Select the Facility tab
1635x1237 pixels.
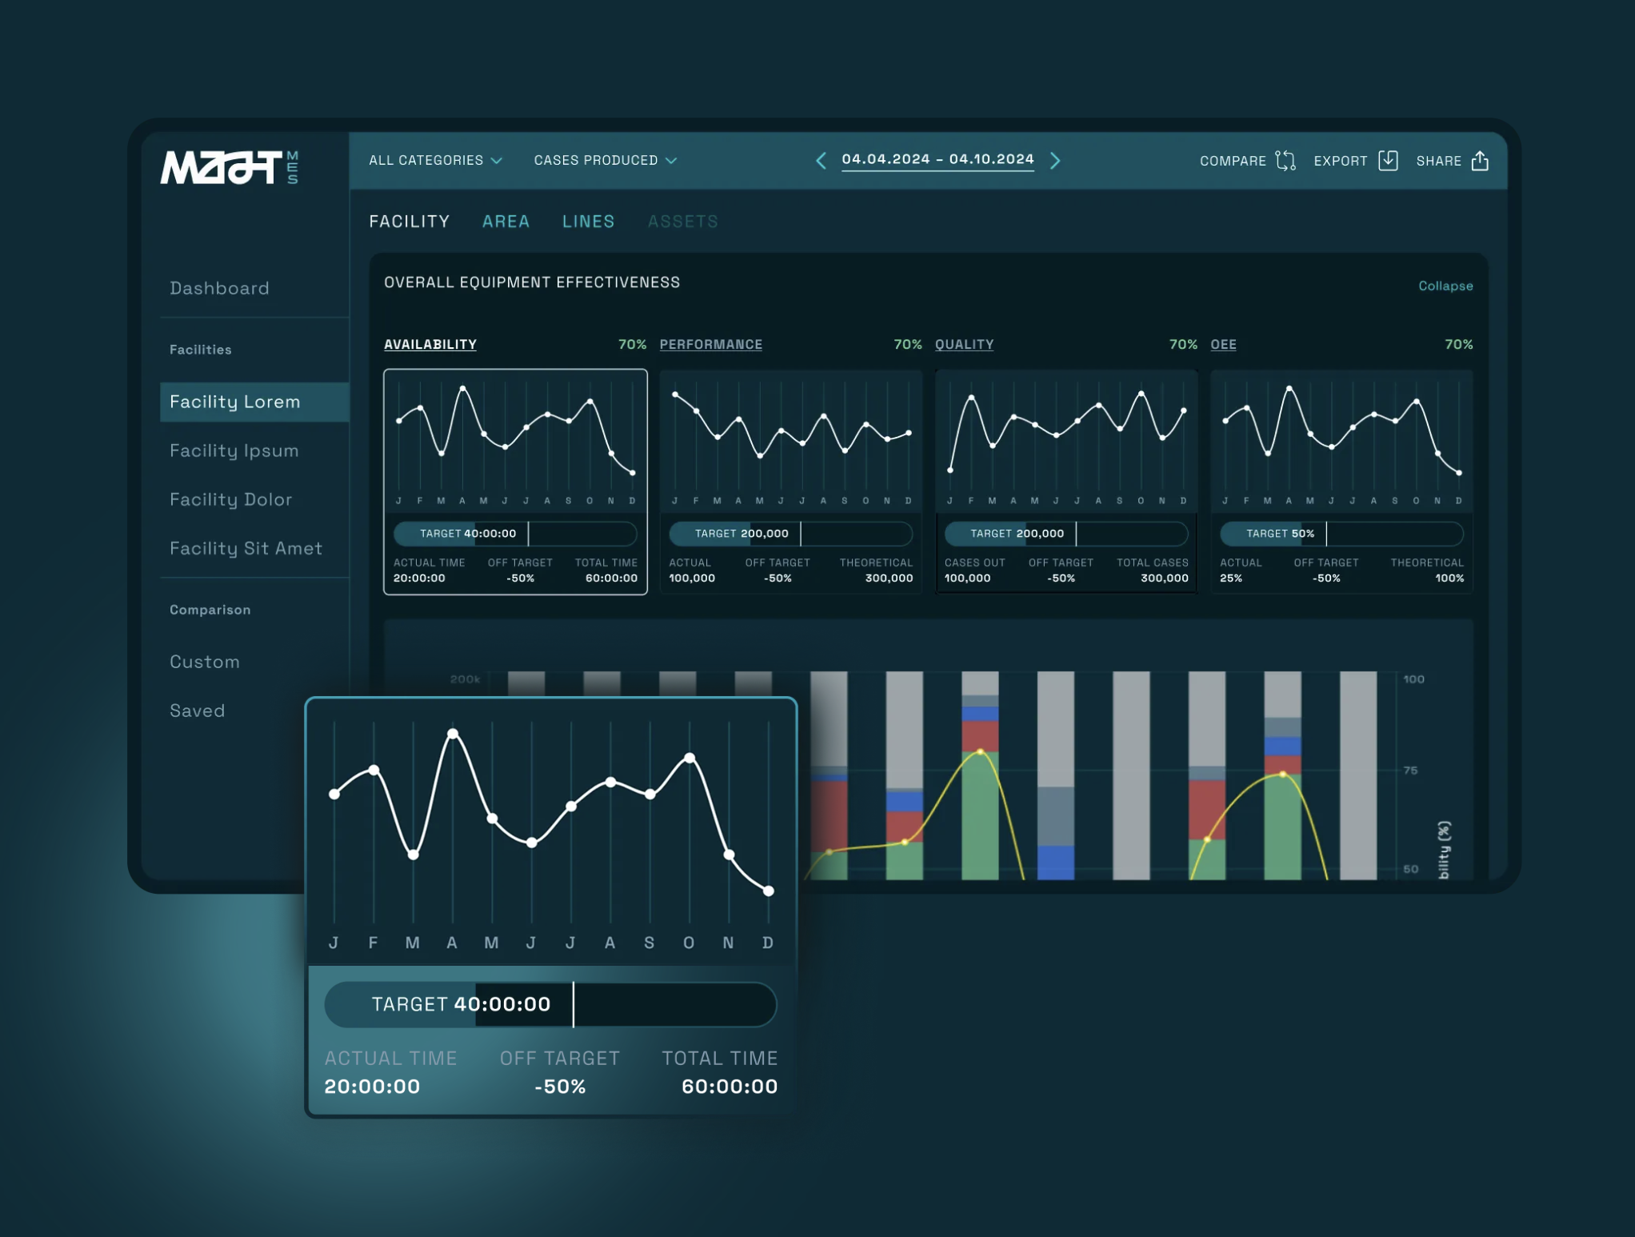point(410,222)
